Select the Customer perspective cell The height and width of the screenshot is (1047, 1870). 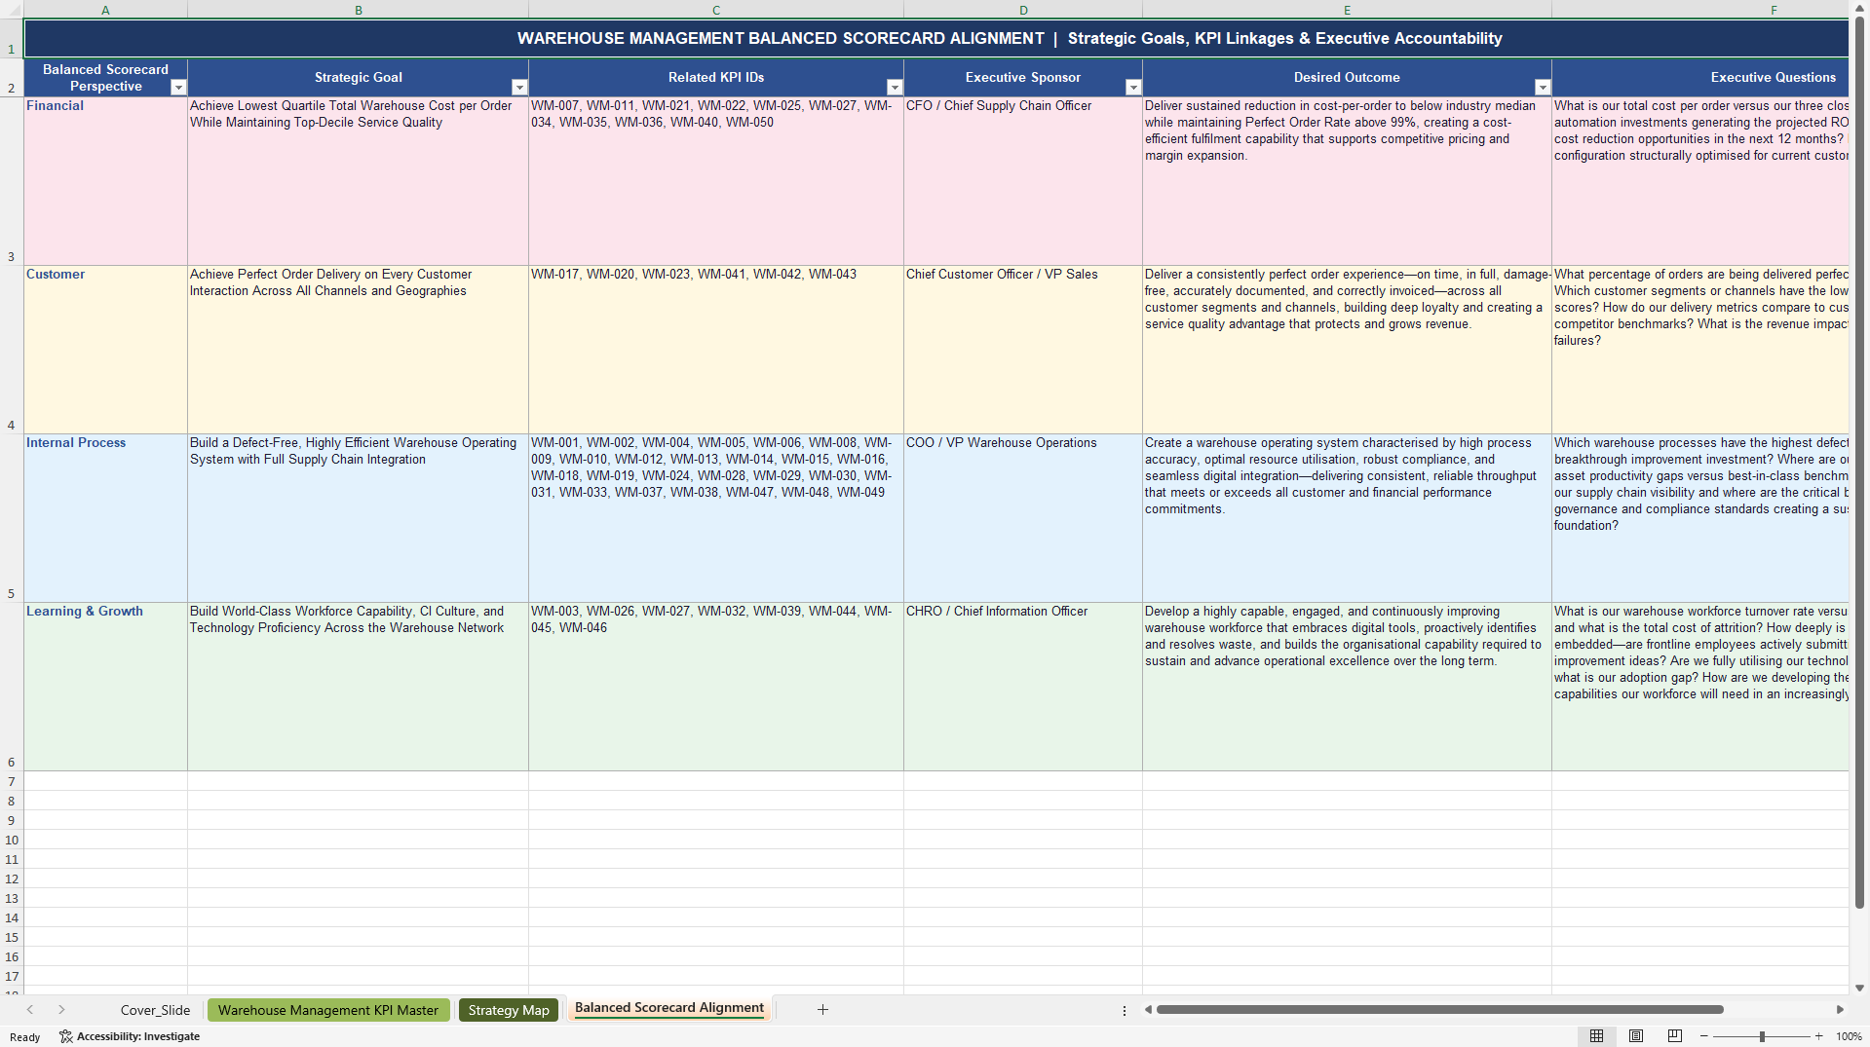tap(105, 350)
